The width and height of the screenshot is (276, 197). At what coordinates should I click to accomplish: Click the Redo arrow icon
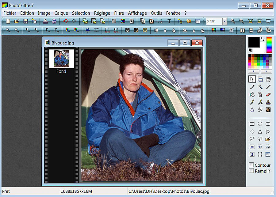tap(74, 21)
